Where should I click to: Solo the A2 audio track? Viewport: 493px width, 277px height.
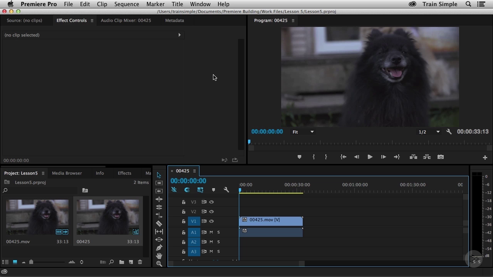tap(218, 242)
